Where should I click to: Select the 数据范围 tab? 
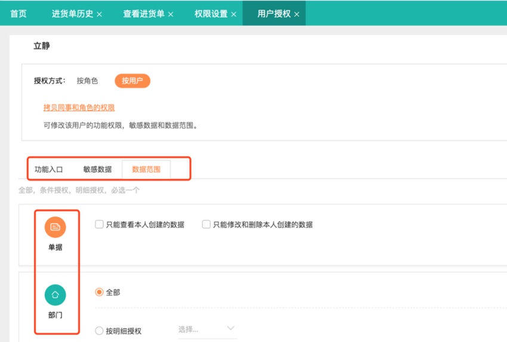point(146,169)
